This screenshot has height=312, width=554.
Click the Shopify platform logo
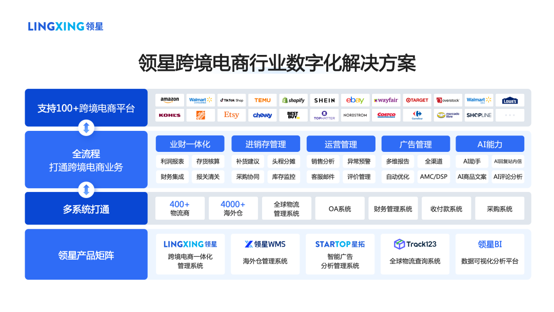pos(293,100)
